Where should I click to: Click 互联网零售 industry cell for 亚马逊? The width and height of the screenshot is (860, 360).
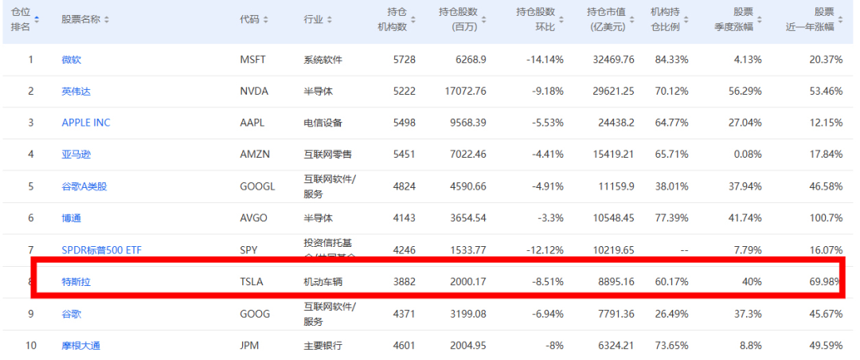click(328, 155)
